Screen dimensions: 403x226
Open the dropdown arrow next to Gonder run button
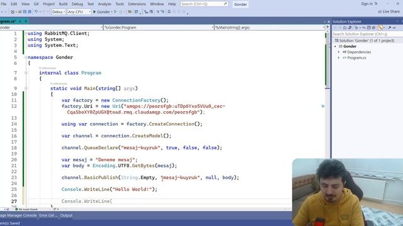(x=112, y=12)
